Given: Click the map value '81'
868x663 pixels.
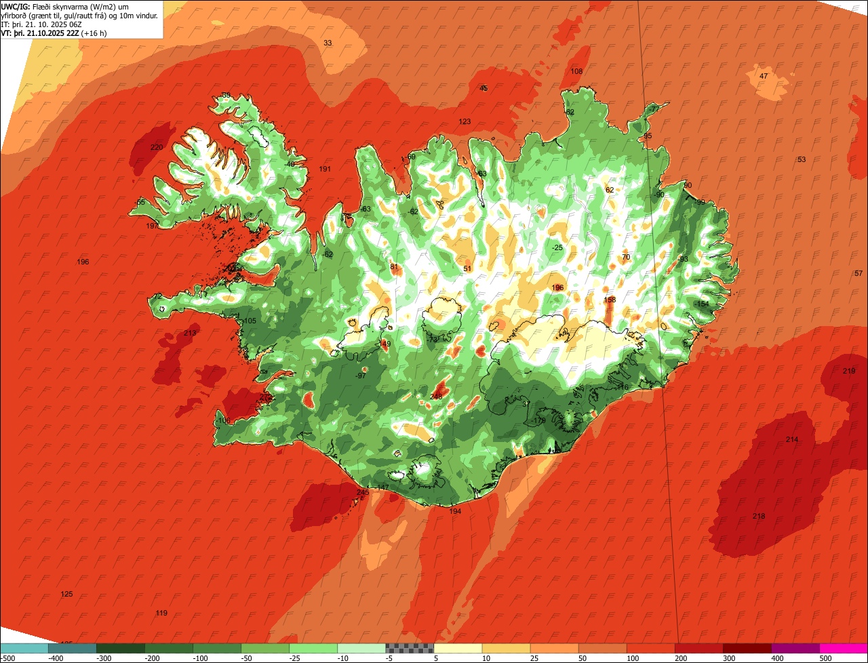Looking at the screenshot, I should 394,266.
